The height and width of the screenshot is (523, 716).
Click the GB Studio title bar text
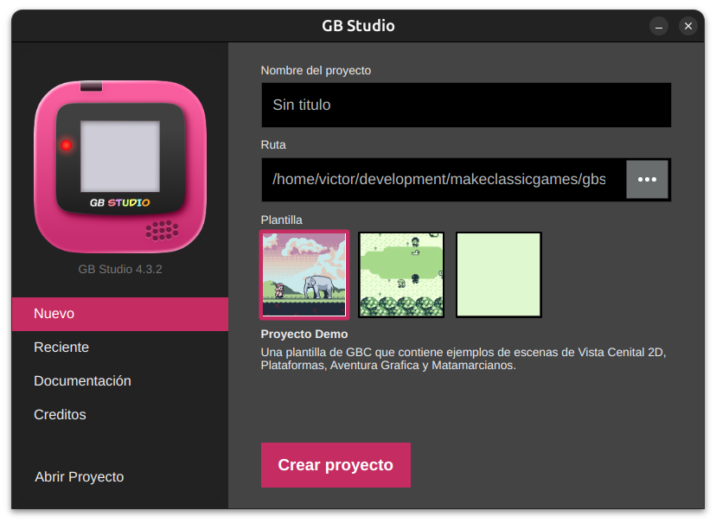tap(358, 26)
